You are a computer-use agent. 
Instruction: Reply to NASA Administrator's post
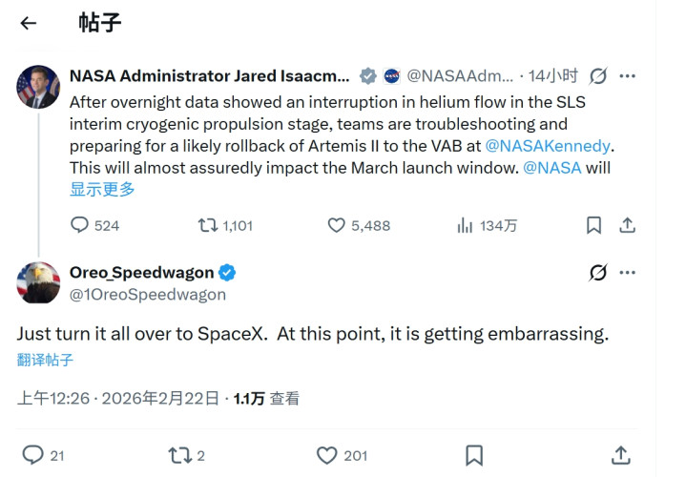pyautogui.click(x=80, y=225)
